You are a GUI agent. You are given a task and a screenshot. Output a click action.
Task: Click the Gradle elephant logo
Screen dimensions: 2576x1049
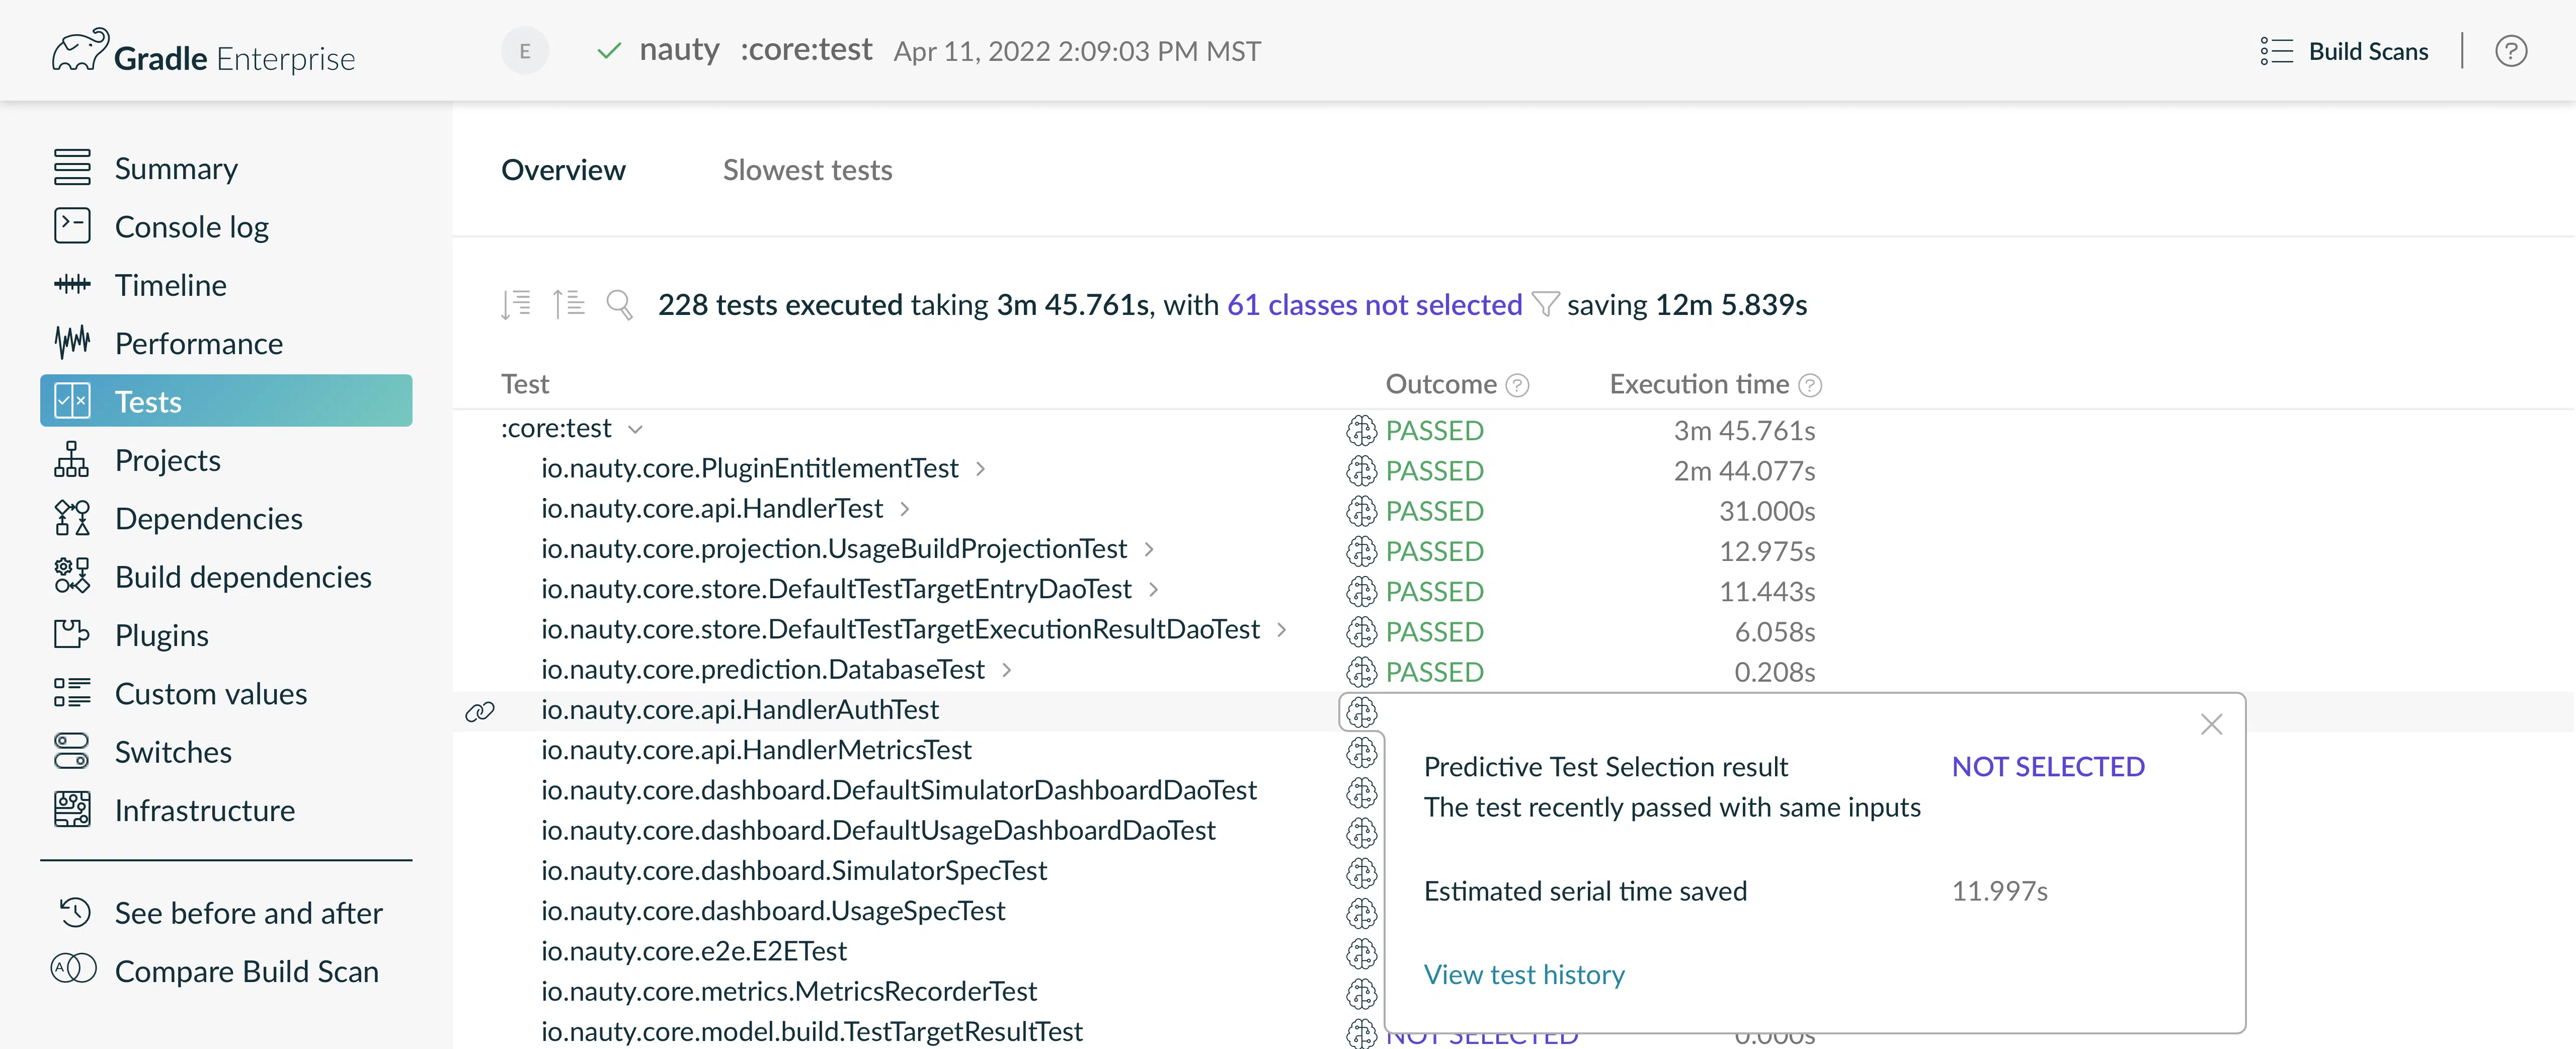80,50
